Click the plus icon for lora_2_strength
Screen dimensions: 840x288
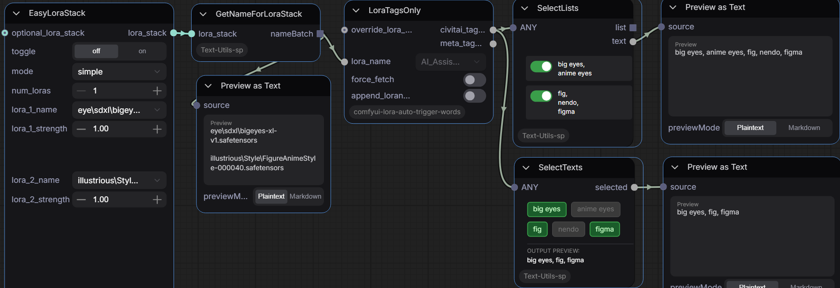pyautogui.click(x=157, y=200)
